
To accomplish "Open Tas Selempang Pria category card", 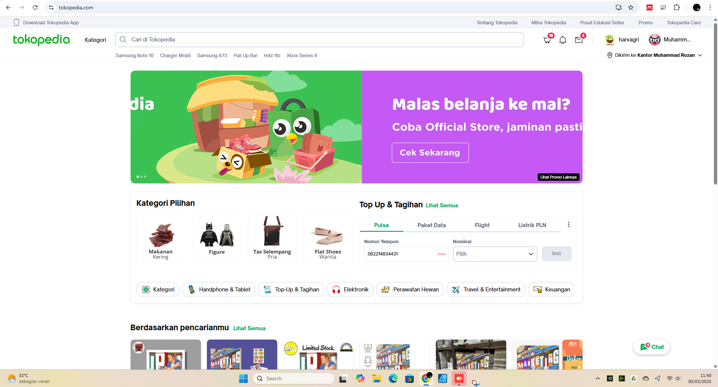I will (x=272, y=240).
